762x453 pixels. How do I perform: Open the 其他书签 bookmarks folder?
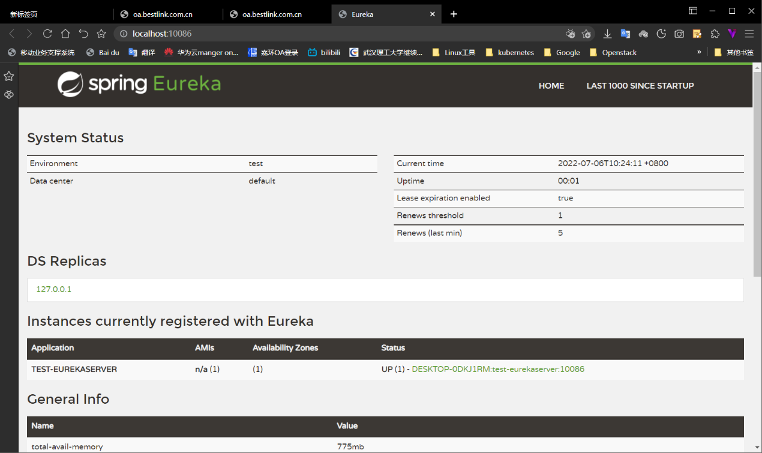pyautogui.click(x=734, y=53)
